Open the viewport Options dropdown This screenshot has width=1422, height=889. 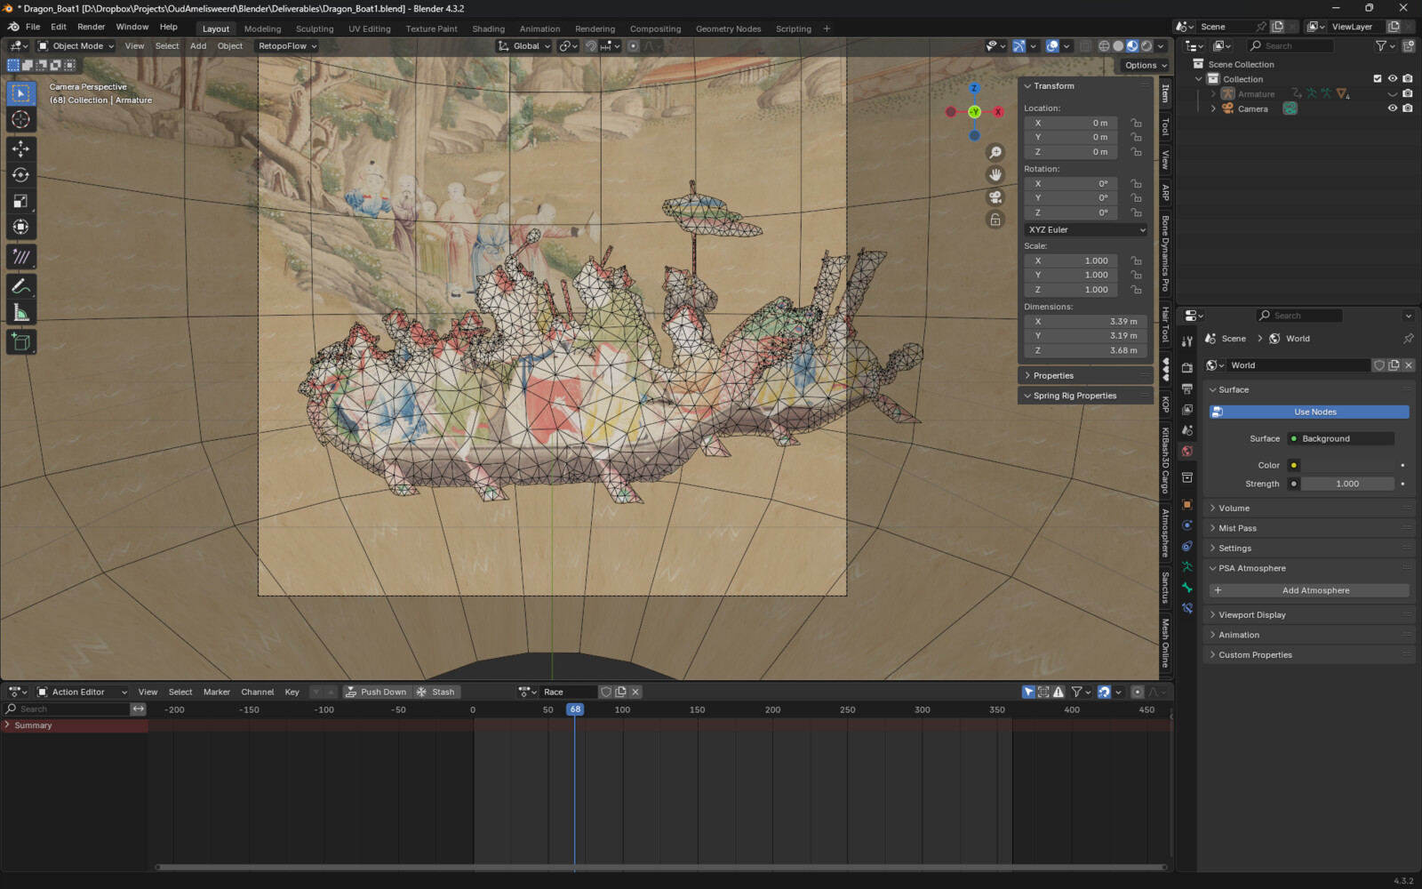pos(1145,65)
